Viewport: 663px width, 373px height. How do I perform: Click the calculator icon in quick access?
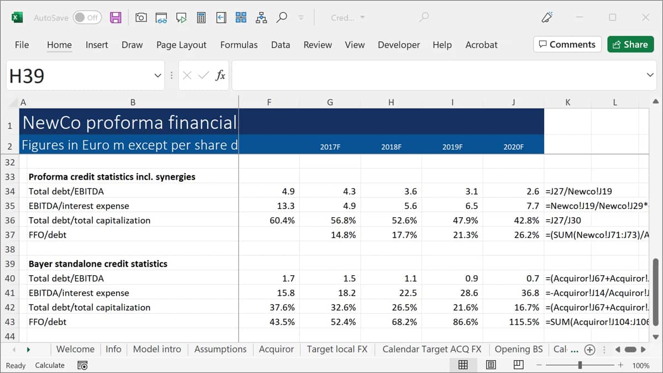tap(201, 18)
